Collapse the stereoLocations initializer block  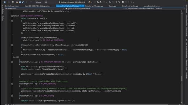pos(12,21)
